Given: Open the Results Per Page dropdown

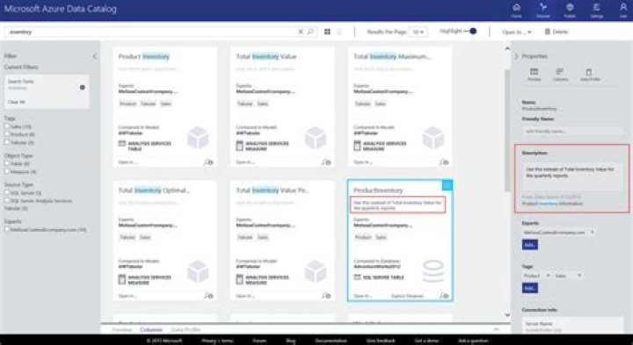Looking at the screenshot, I should coord(418,32).
